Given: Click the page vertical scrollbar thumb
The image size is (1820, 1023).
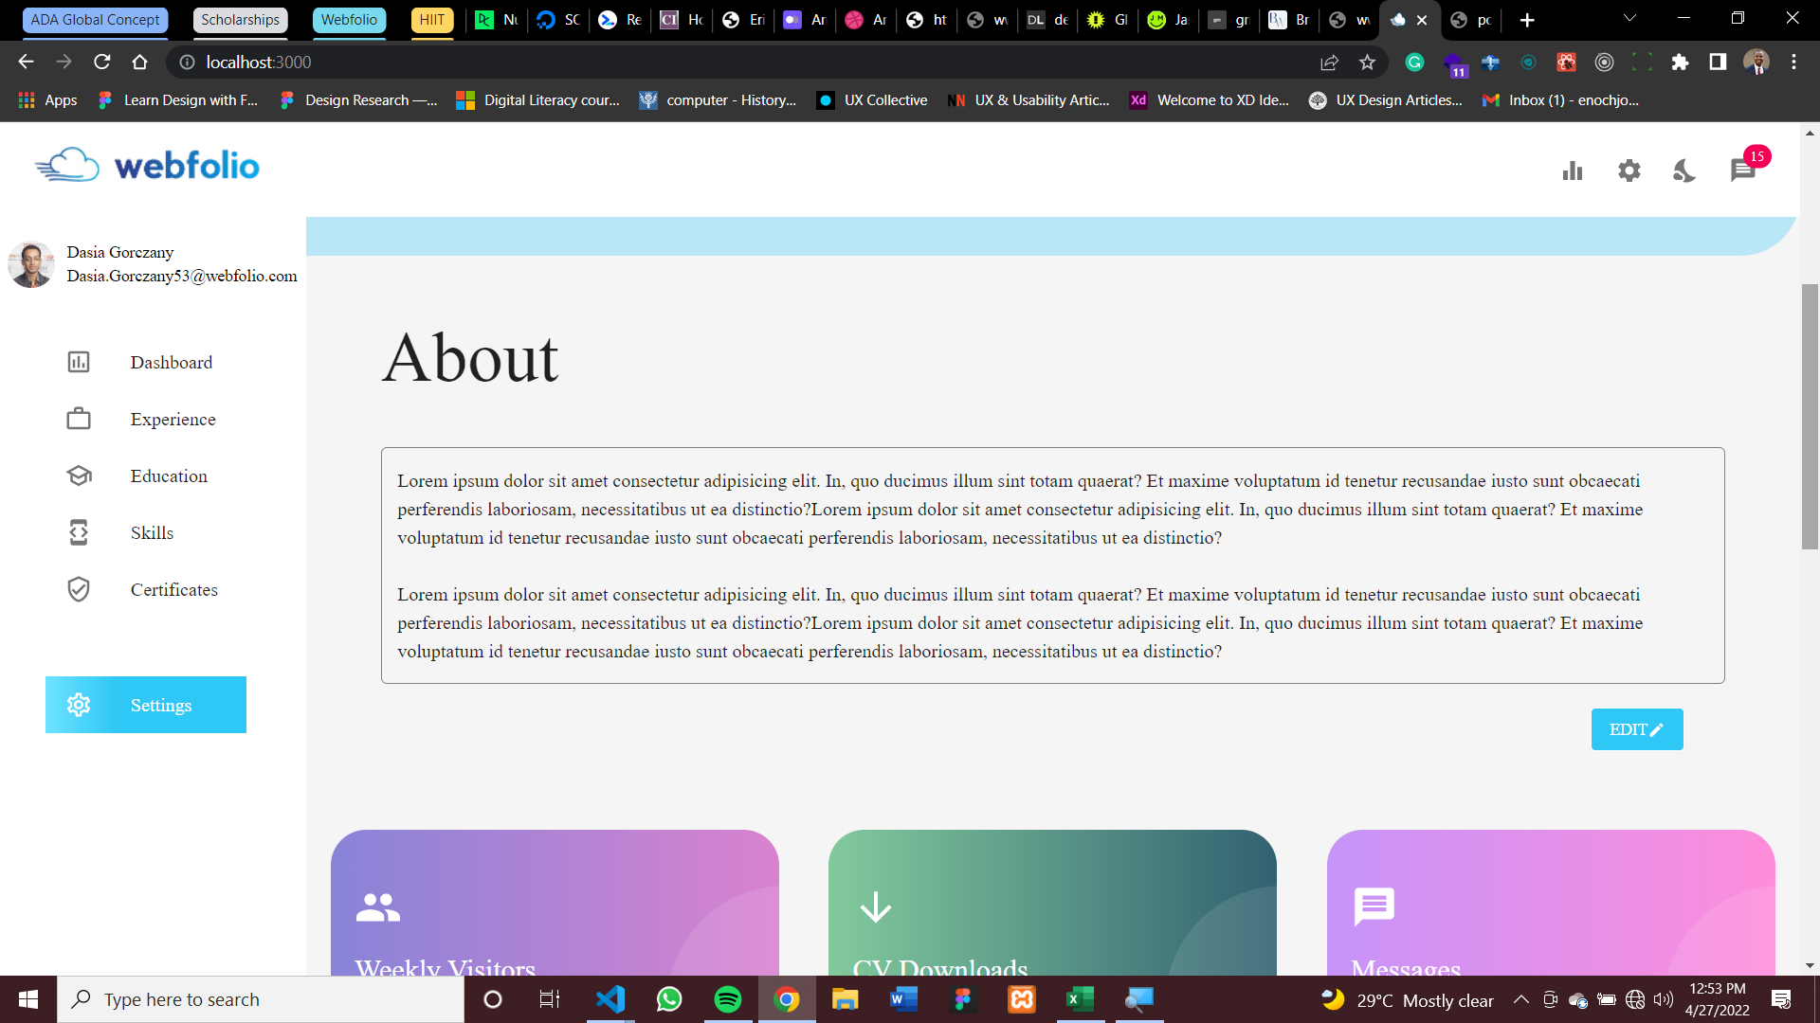Looking at the screenshot, I should tap(1810, 417).
